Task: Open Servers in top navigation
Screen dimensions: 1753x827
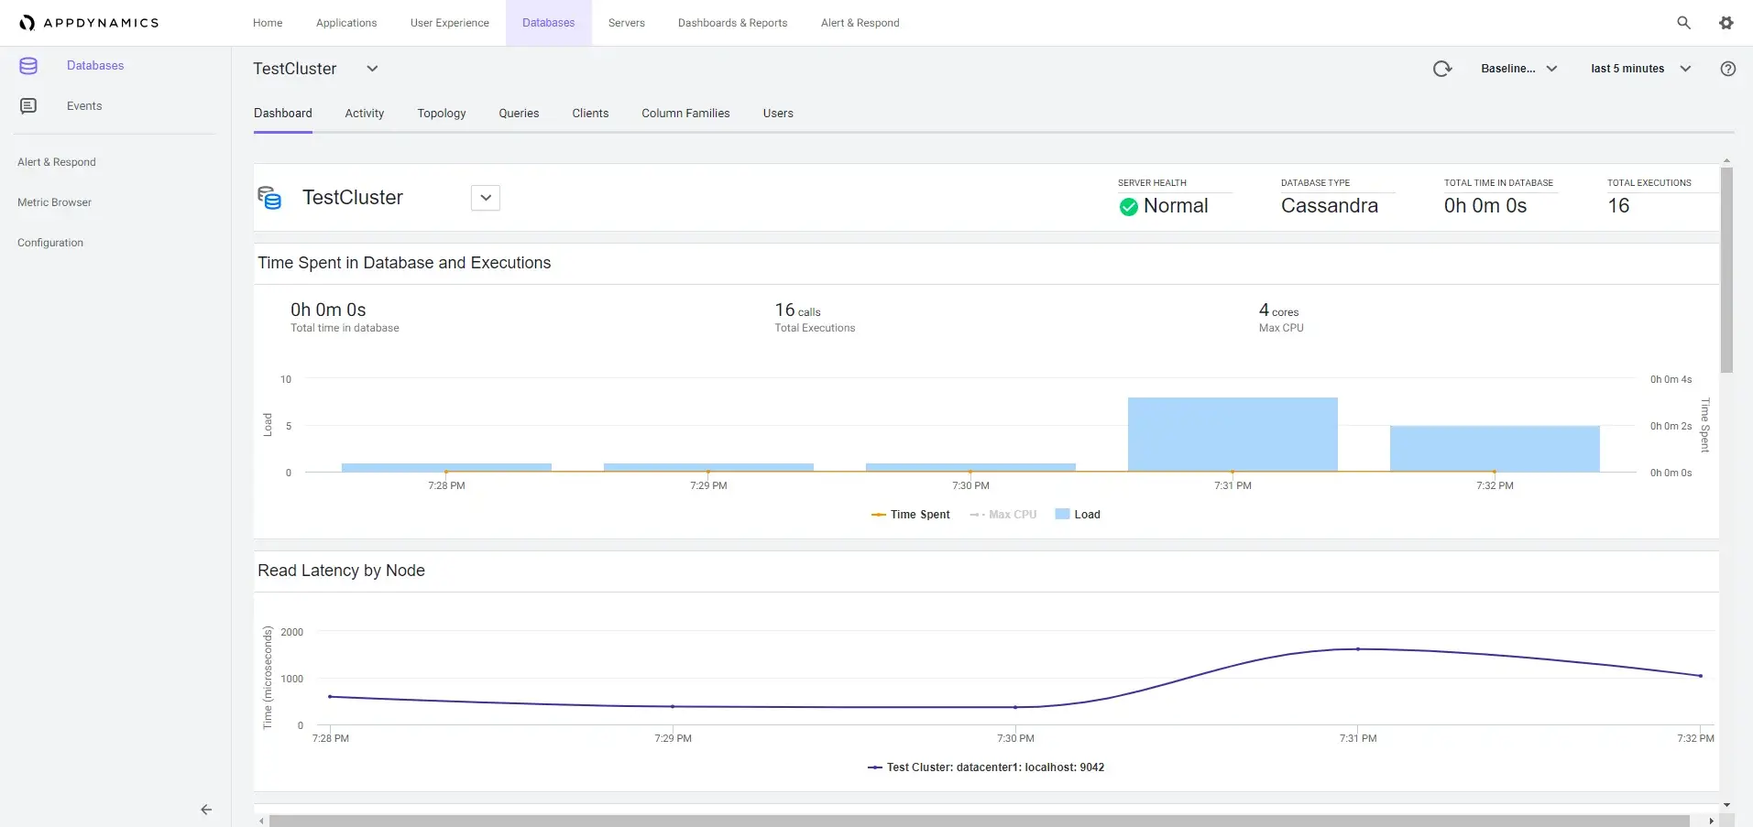Action: pos(627,23)
